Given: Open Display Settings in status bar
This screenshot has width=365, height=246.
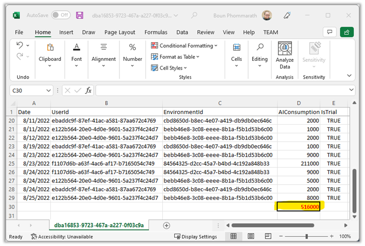Looking at the screenshot, I should pos(196,237).
